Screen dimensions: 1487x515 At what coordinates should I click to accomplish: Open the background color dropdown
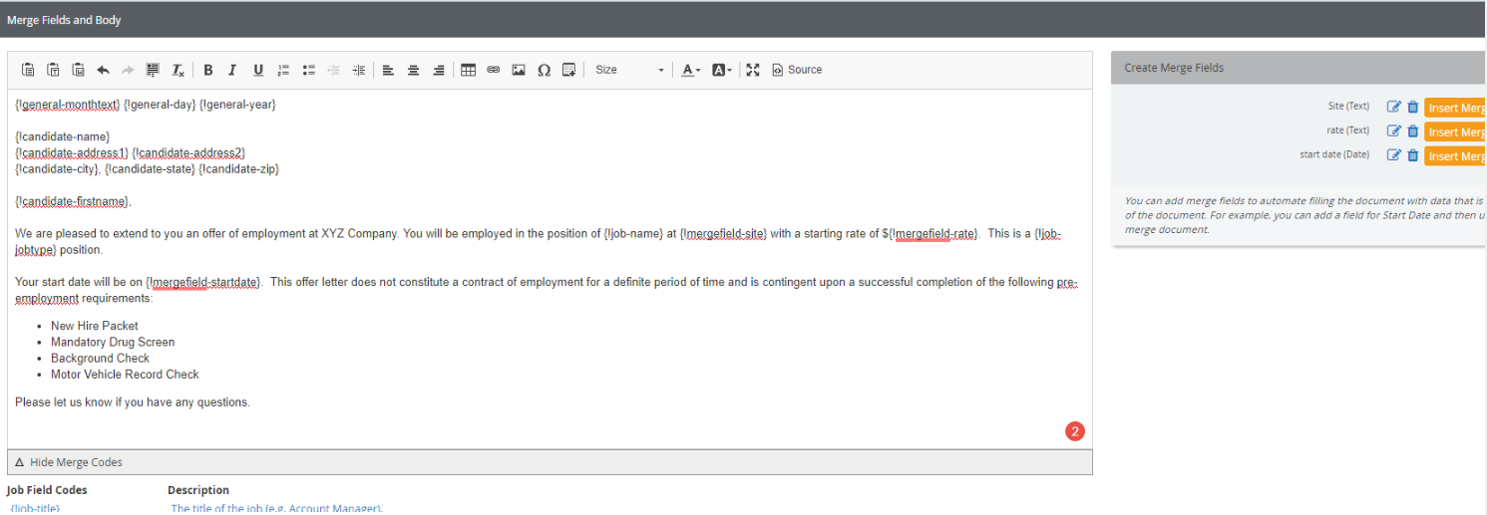click(722, 70)
